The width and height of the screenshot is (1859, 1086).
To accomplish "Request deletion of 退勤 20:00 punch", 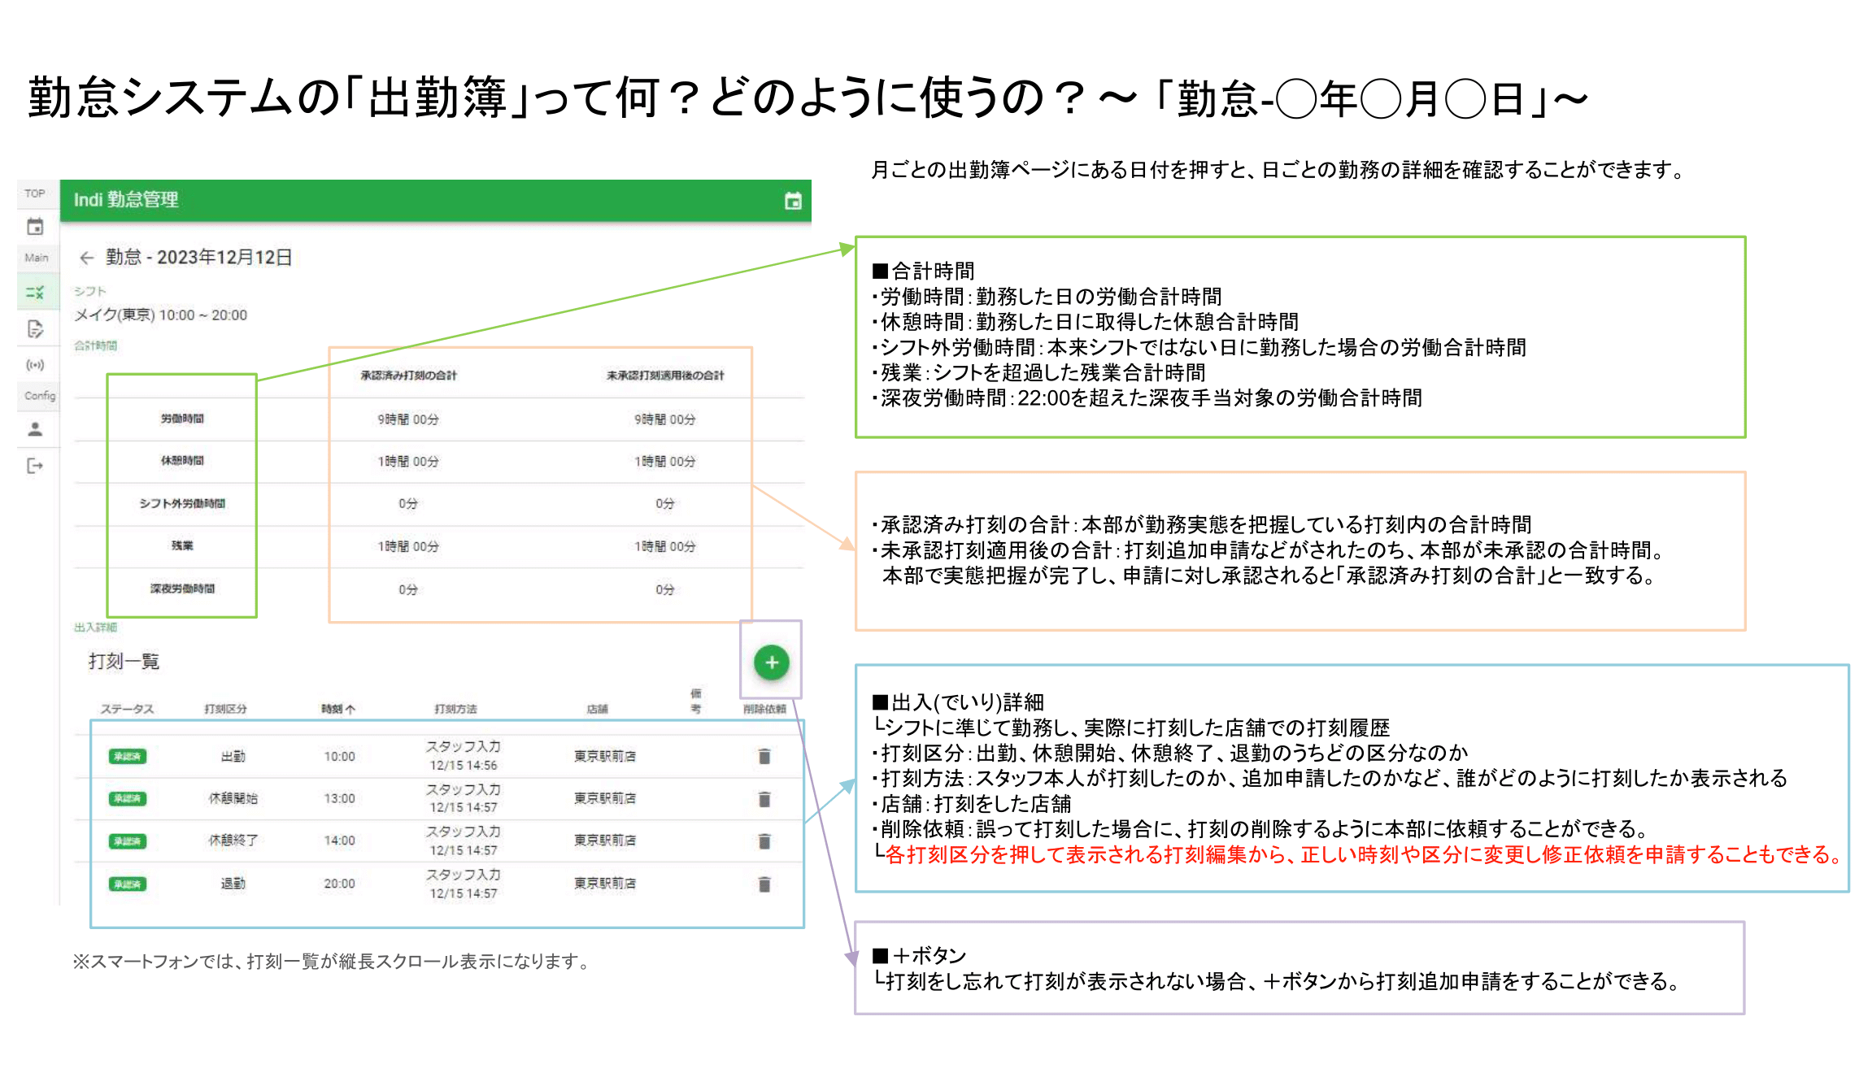I will [764, 884].
